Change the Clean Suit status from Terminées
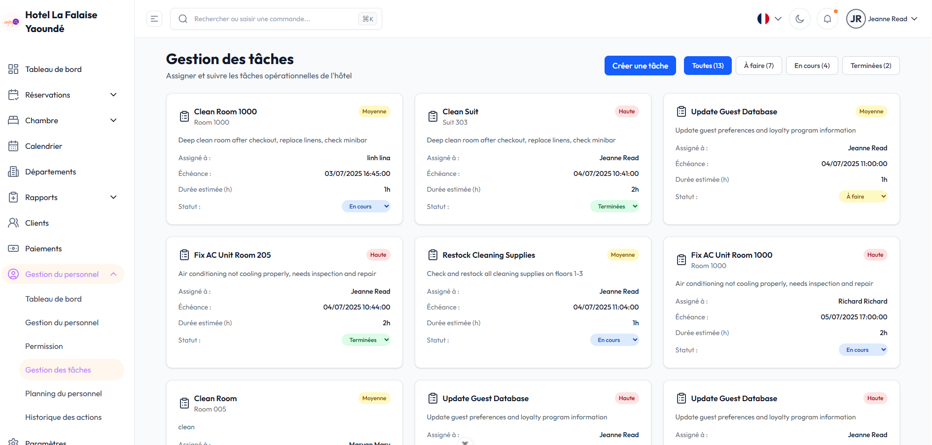The height and width of the screenshot is (445, 932). point(614,206)
